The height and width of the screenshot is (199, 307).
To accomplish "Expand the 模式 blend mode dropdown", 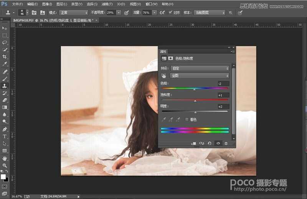I will point(73,13).
